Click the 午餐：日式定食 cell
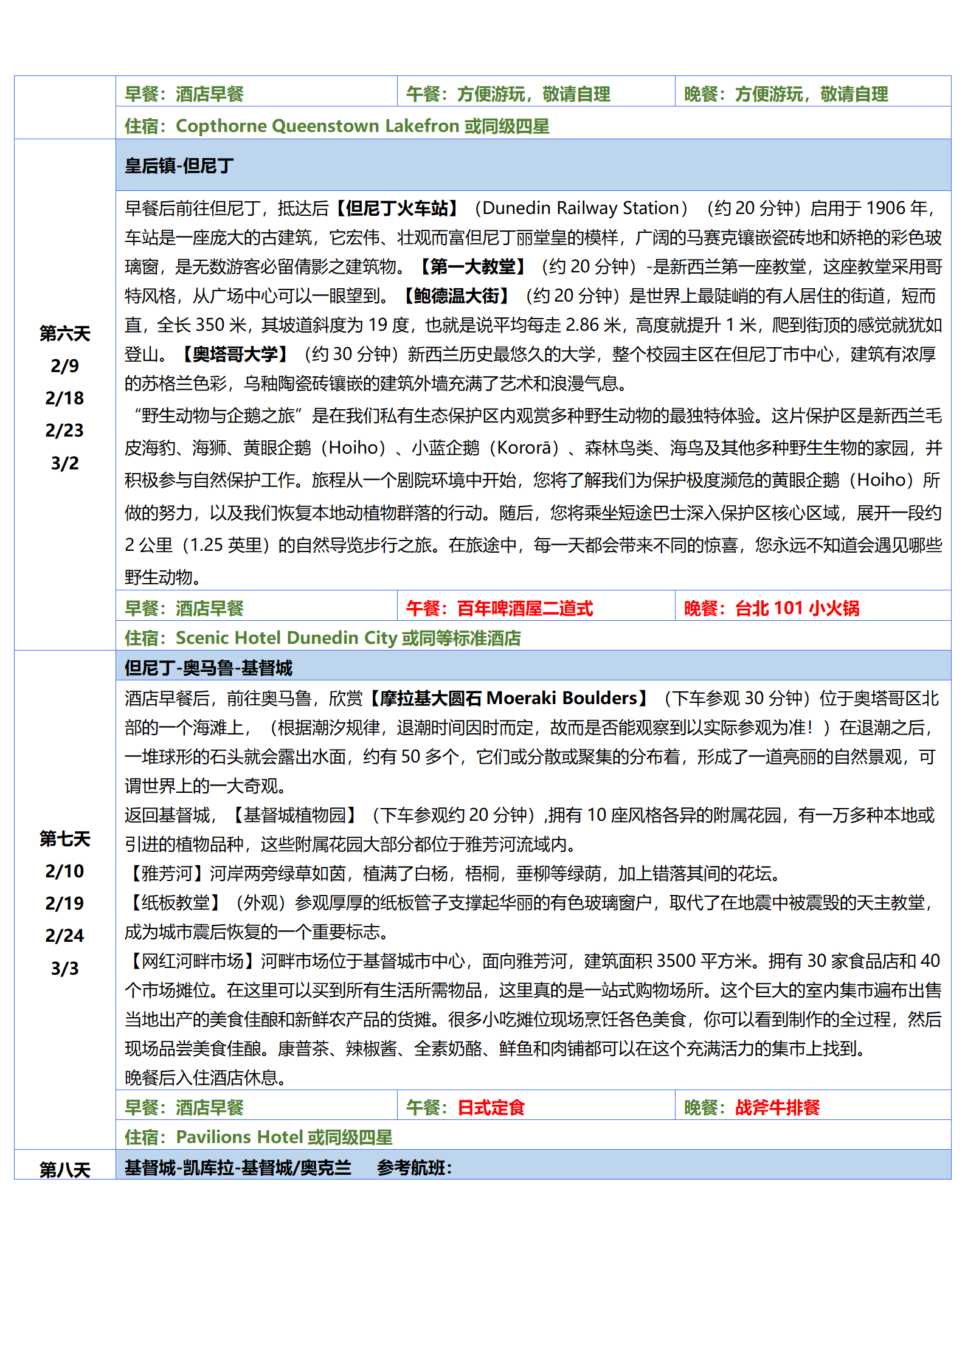 point(465,1107)
